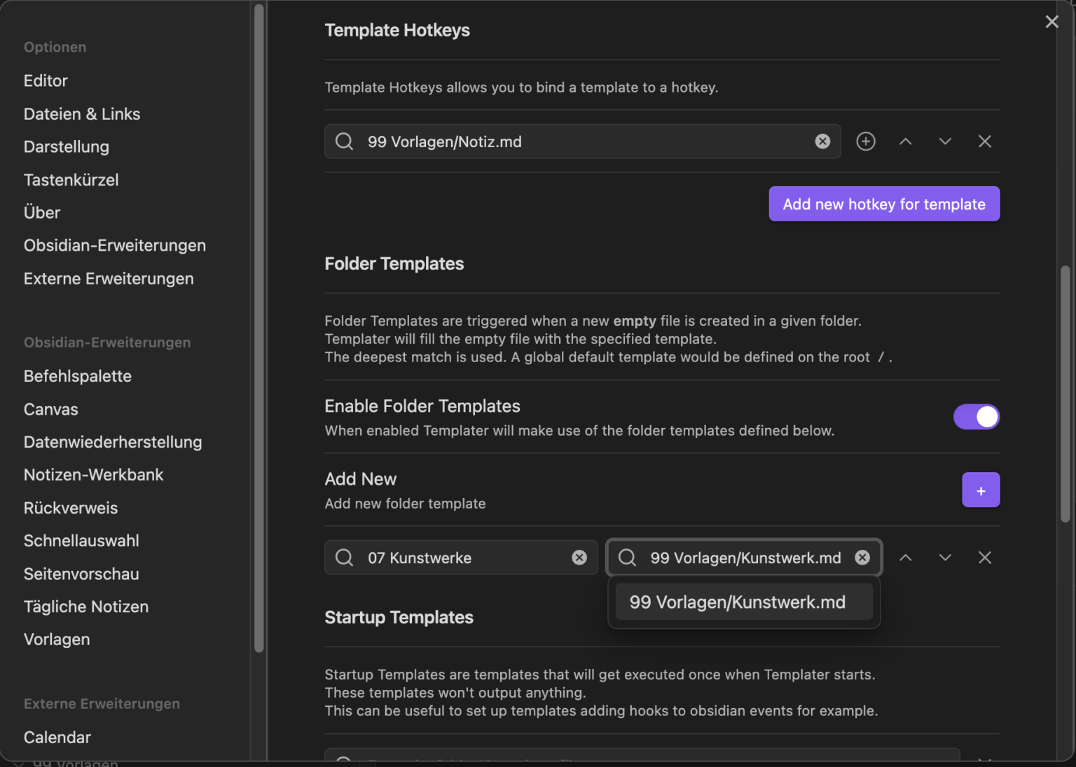Viewport: 1076px width, 767px height.
Task: Click the settings sidebar scrollbar
Action: pos(259,328)
